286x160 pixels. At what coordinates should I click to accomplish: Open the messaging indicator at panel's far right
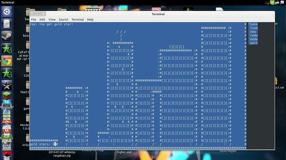pos(282,2)
